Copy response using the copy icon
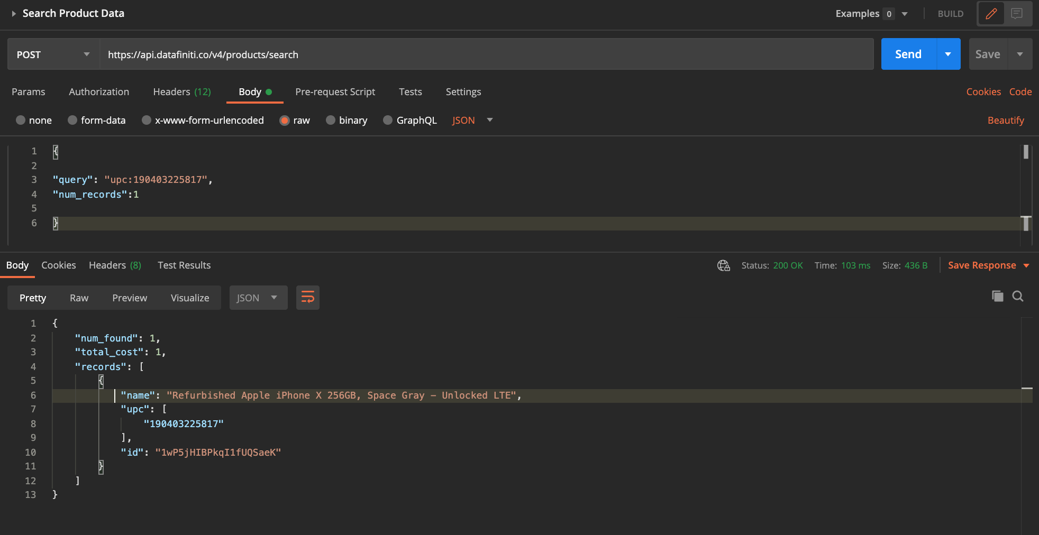 997,296
